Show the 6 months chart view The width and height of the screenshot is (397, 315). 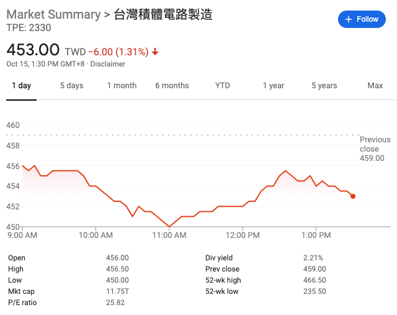[172, 86]
